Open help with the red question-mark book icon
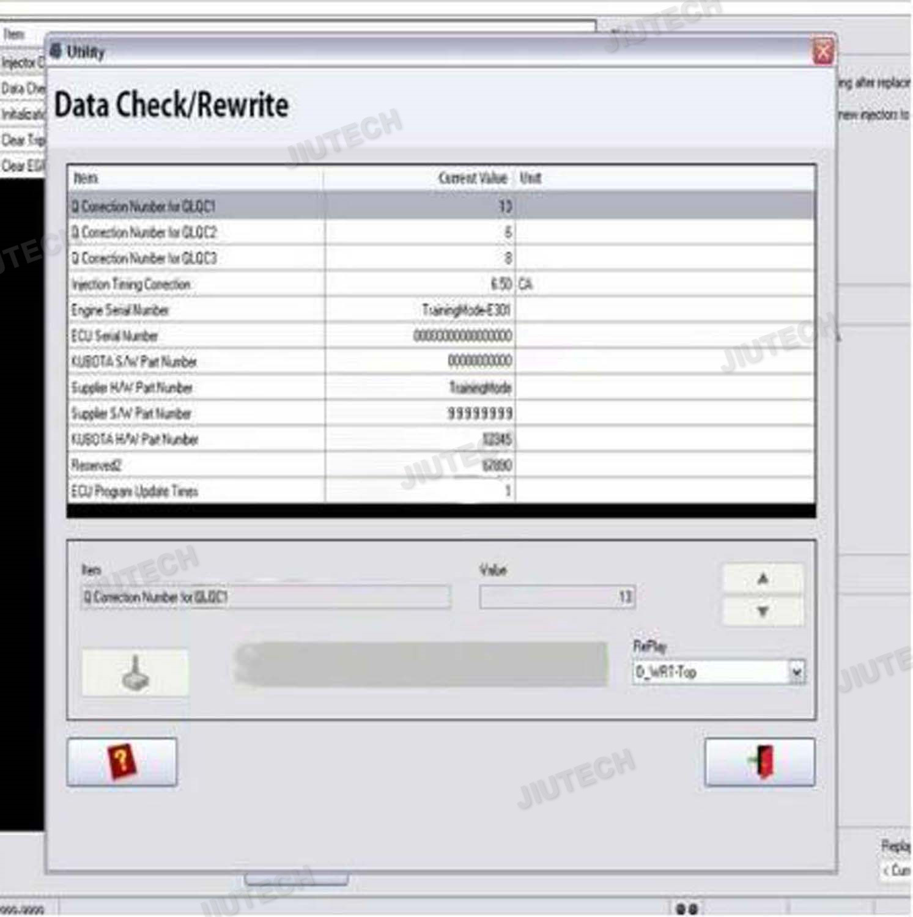 pyautogui.click(x=122, y=762)
